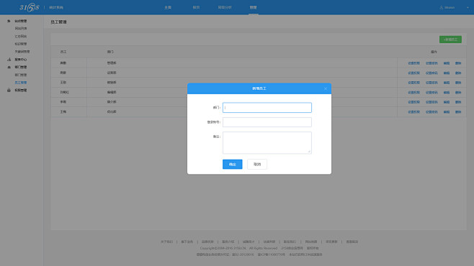The height and width of the screenshot is (266, 474).
Task: Select the highlighted 员工管理 sidebar item
Action: pyautogui.click(x=21, y=83)
